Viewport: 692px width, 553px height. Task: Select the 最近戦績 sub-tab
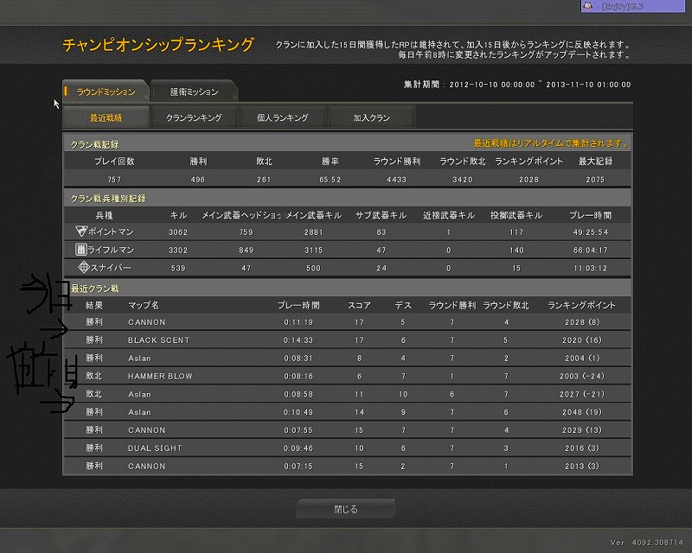106,118
